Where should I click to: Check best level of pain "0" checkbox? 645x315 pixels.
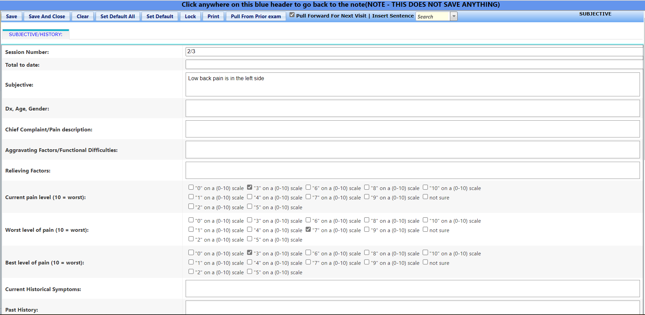(191, 253)
